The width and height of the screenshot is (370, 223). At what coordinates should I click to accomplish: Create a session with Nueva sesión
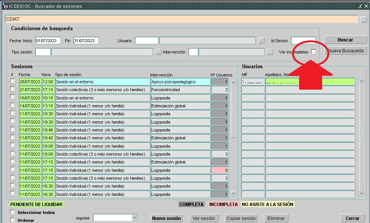coord(166,218)
